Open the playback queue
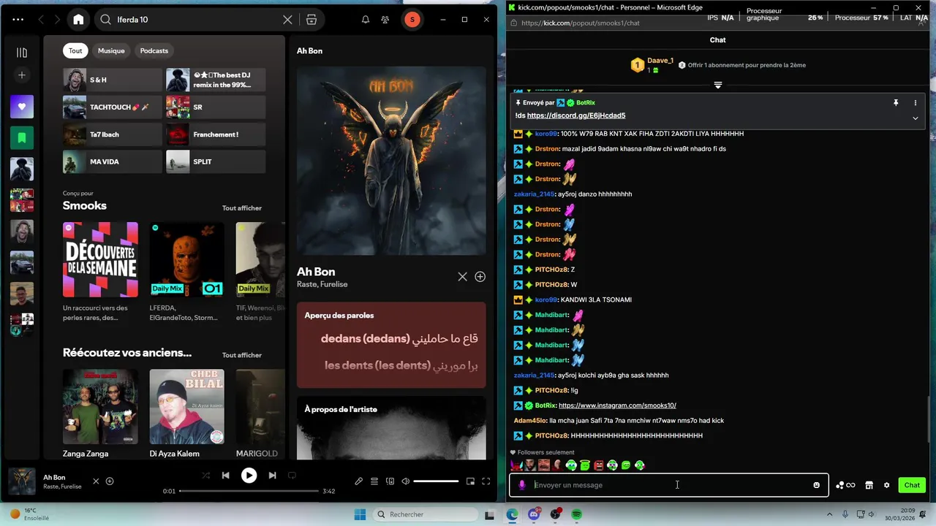936x526 pixels. click(374, 481)
